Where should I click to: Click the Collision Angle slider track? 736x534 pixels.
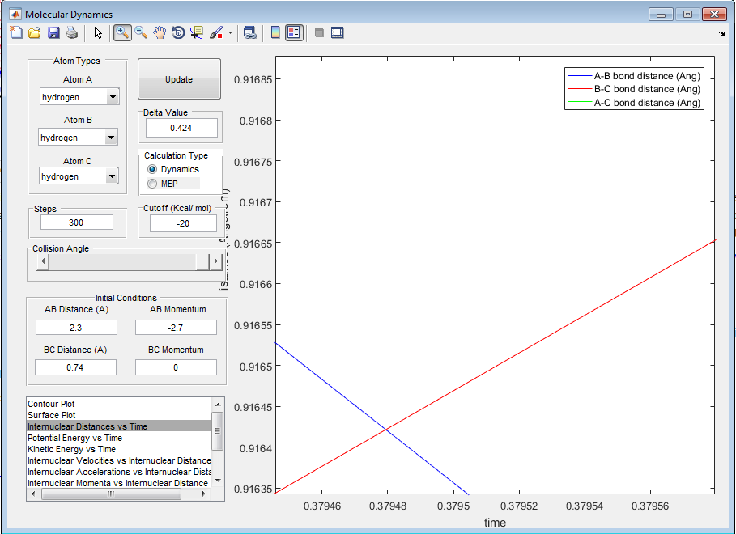coord(122,261)
